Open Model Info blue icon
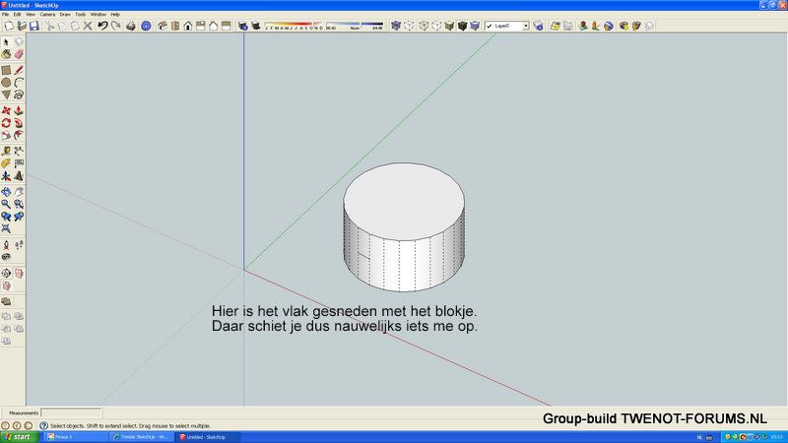788x443 pixels. click(146, 26)
